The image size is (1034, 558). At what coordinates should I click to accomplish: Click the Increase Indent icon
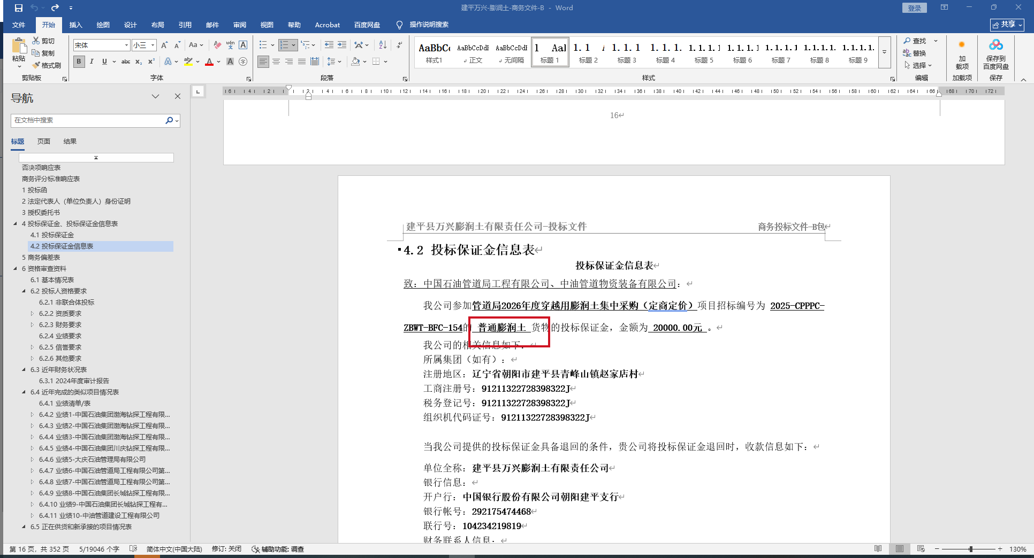click(342, 45)
